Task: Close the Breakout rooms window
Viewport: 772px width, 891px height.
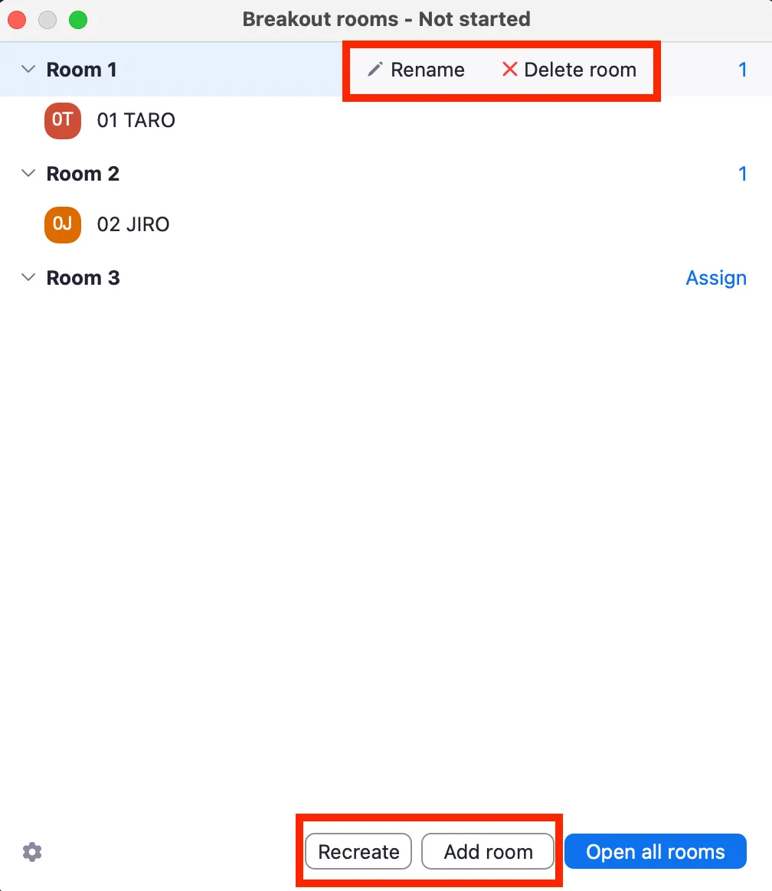Action: (x=17, y=20)
